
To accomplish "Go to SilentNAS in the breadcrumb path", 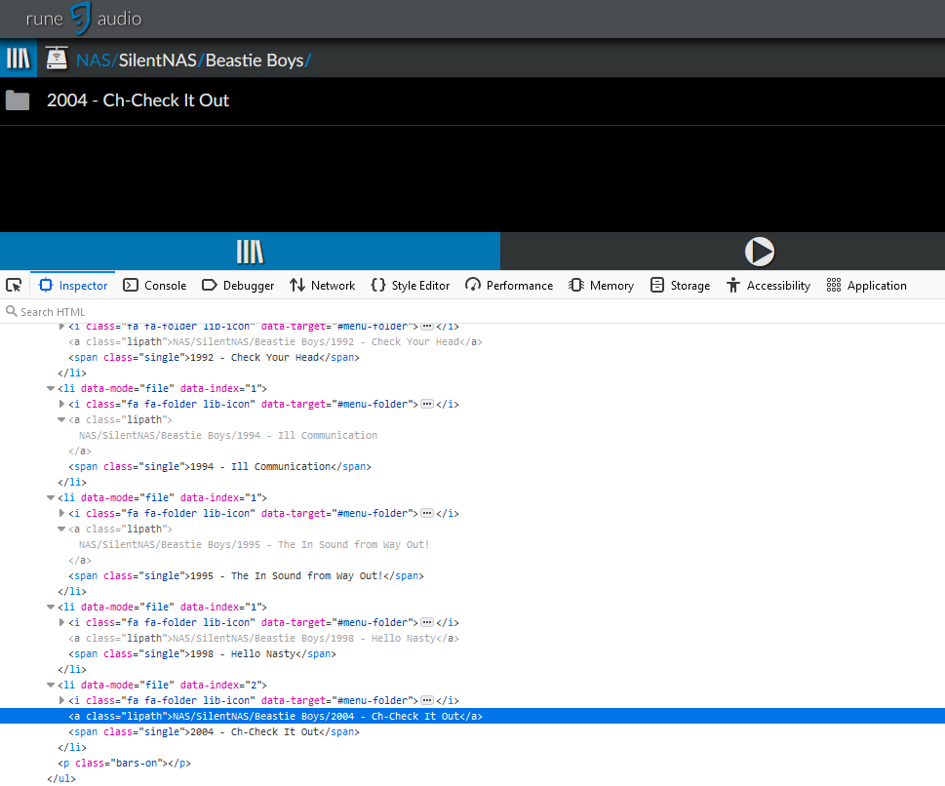I will (x=157, y=60).
